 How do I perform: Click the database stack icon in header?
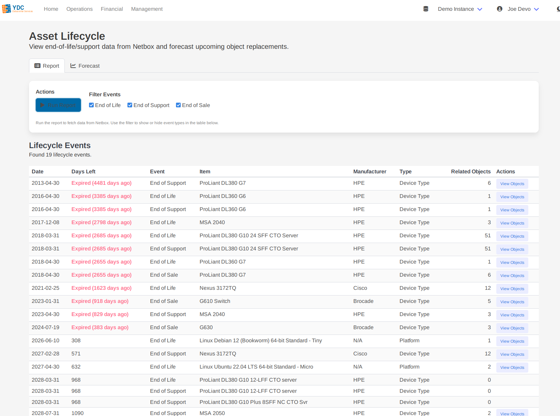426,9
